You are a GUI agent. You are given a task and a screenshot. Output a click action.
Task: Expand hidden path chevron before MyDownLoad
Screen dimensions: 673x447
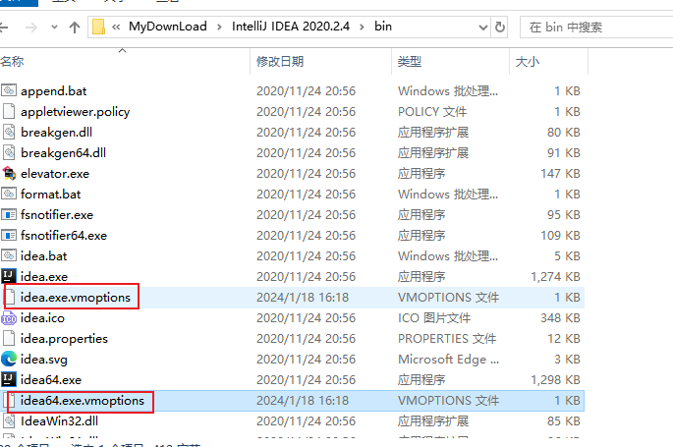[116, 28]
